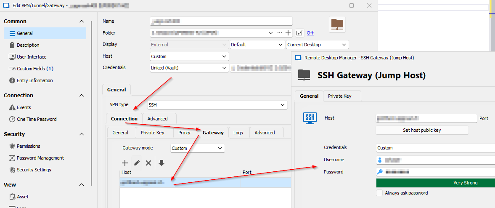Collapse the Connection section in the sidebar

tap(82, 96)
